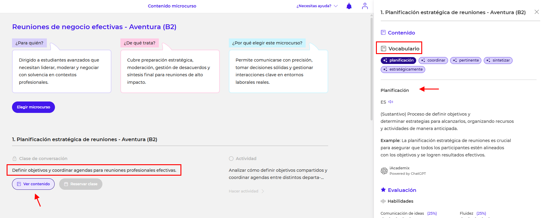
Task: Click the Contenido book icon
Action: tap(383, 32)
